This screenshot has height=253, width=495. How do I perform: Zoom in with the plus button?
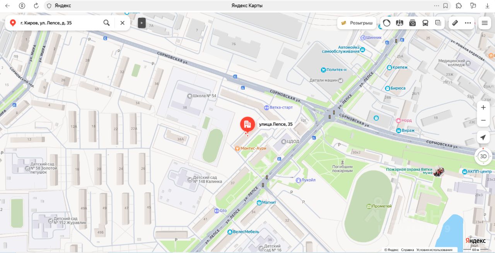pyautogui.click(x=483, y=107)
